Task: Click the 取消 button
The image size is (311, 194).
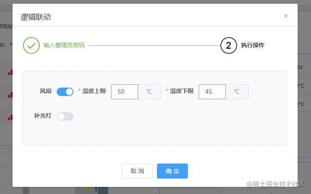Action: coord(137,171)
